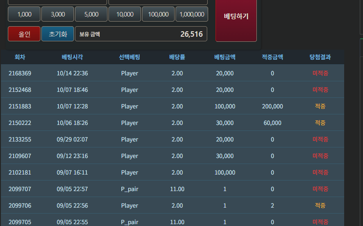Click 미적중 result in row 2168369
Image resolution: width=363 pixels, height=226 pixels.
click(x=320, y=73)
